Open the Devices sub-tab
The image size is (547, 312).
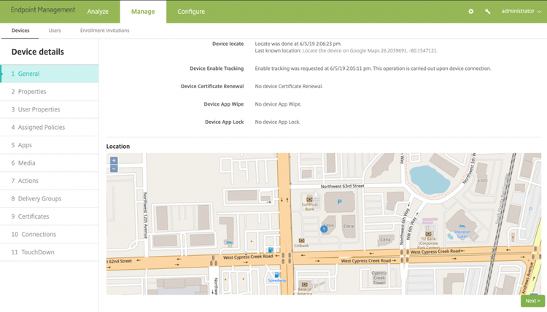pyautogui.click(x=20, y=31)
